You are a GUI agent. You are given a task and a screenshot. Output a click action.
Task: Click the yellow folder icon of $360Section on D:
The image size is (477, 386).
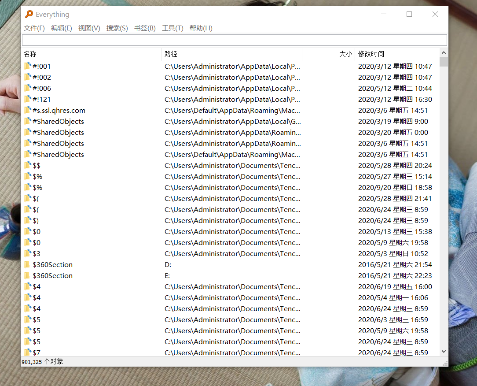click(x=27, y=264)
